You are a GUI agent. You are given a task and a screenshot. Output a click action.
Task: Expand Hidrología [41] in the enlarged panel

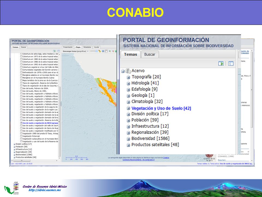pos(128,83)
